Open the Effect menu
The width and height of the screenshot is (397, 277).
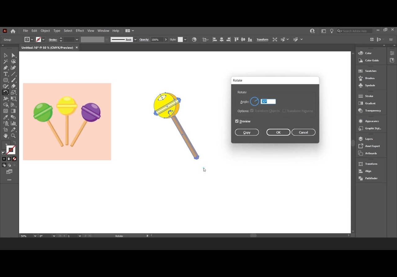[x=80, y=31]
